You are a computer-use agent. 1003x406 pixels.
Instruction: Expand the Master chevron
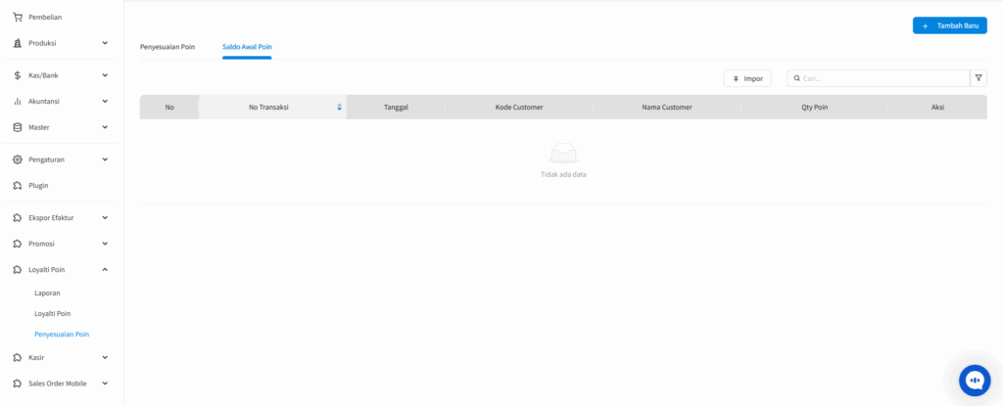(105, 127)
